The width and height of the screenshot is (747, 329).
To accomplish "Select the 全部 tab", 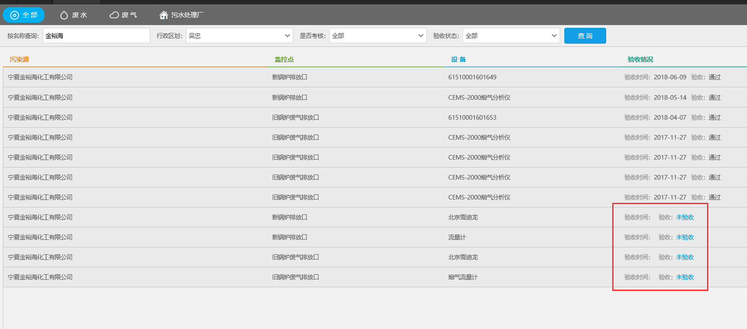I will [x=24, y=15].
